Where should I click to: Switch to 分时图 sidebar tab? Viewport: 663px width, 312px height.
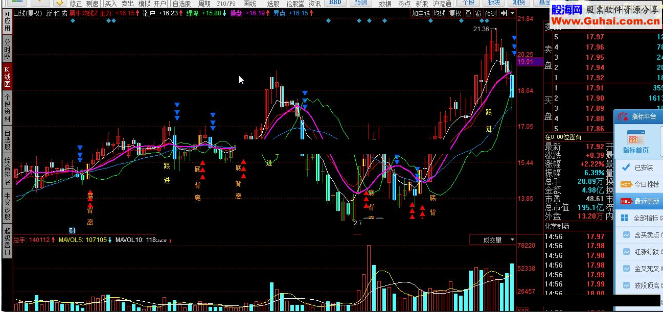pos(7,48)
